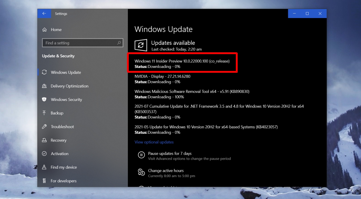Click the pause circle icon for updates

tap(141, 155)
